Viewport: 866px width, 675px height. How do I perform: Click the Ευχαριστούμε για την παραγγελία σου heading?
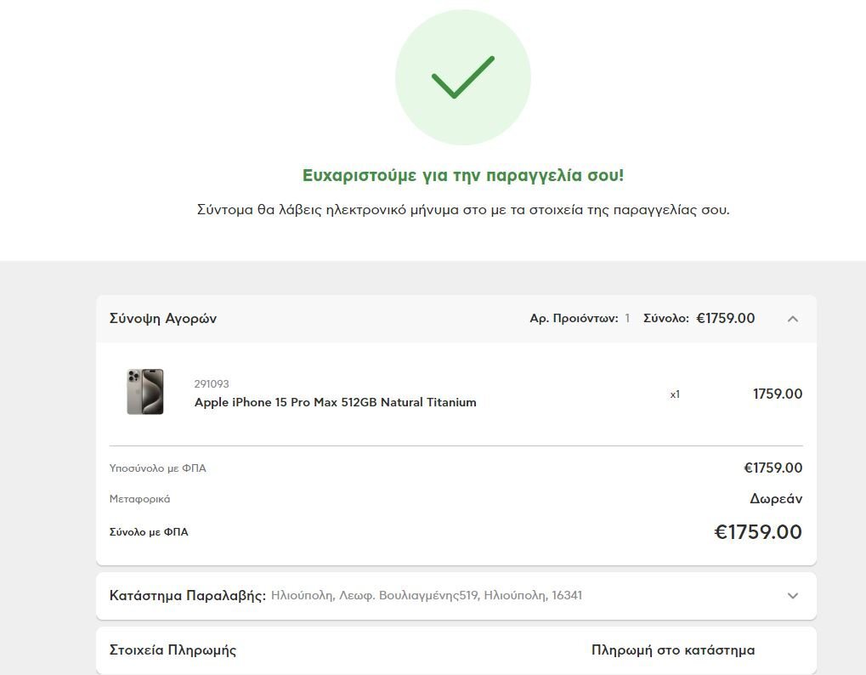pos(462,176)
